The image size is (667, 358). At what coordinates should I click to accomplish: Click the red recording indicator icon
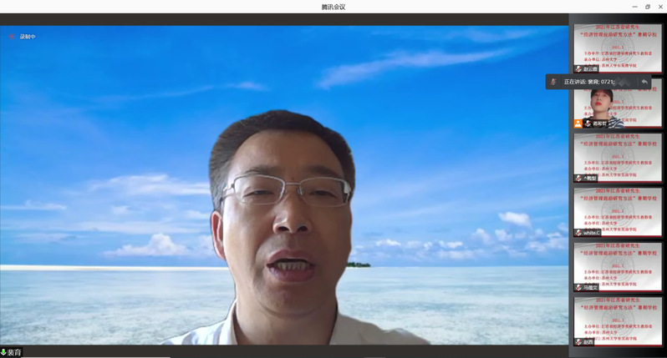(x=12, y=37)
